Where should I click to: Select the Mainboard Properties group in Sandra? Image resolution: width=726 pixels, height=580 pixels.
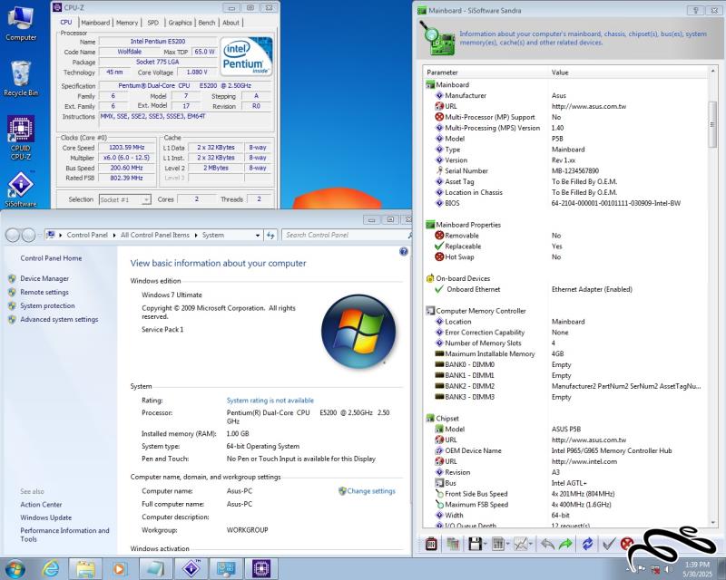pos(468,225)
